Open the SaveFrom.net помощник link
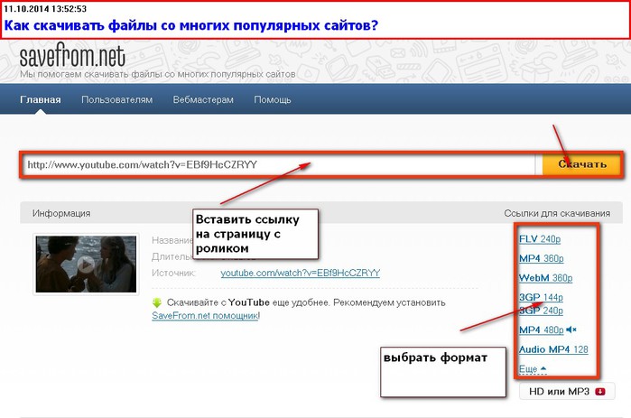The image size is (631, 418). tap(205, 315)
